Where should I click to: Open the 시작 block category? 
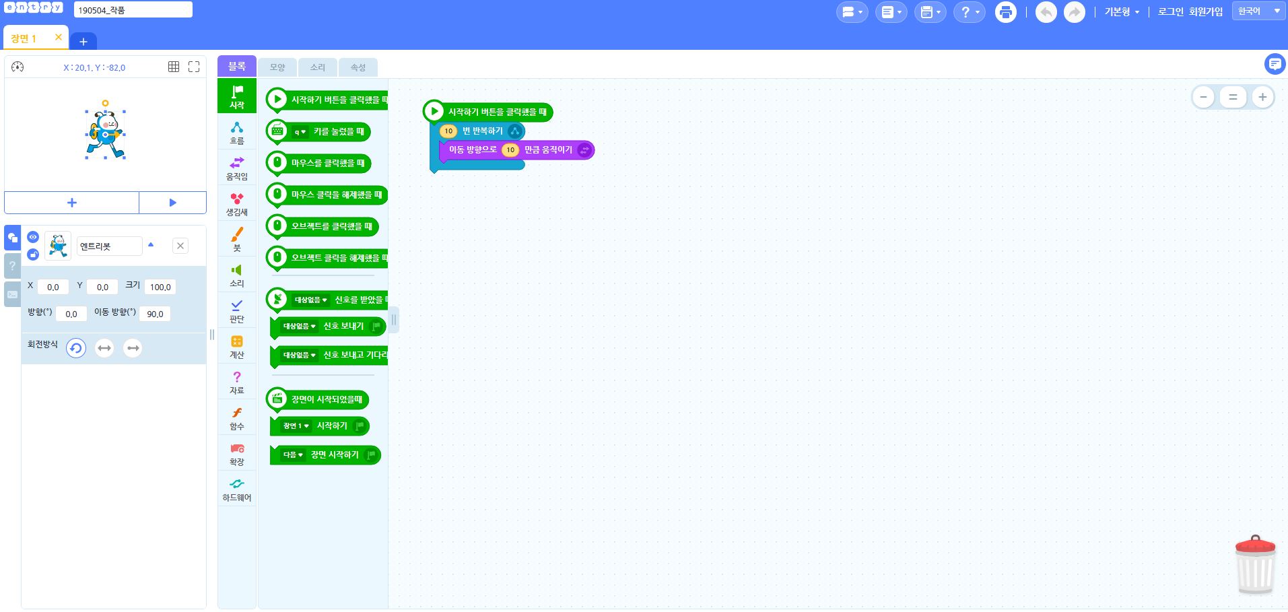[237, 96]
